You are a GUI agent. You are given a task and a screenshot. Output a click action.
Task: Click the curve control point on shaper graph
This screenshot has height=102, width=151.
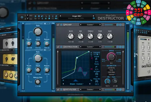[77, 58]
